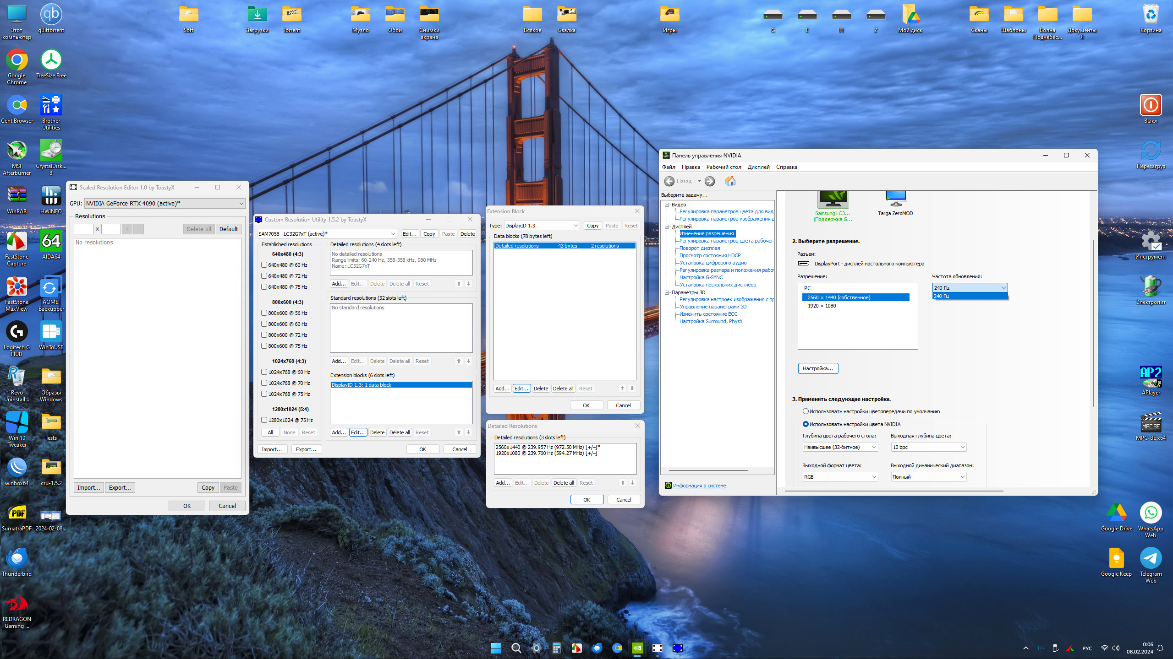Click the NVIDIA icon in the taskbar
1173x659 pixels.
tap(637, 648)
